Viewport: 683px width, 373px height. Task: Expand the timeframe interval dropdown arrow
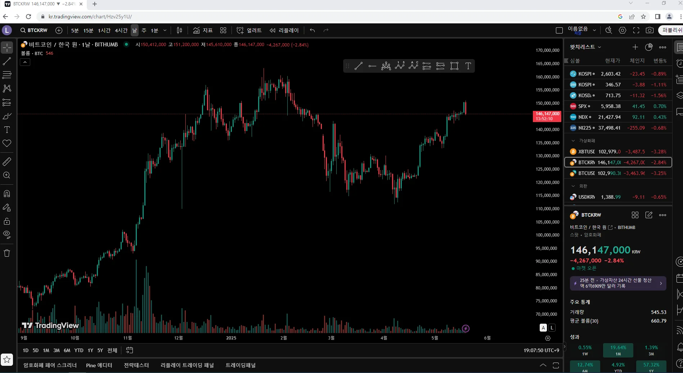tap(165, 30)
